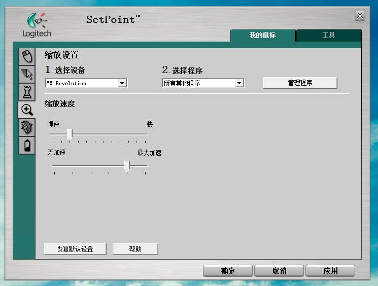Image resolution: width=378 pixels, height=286 pixels.
Task: Switch to the 工具 tab
Action: 329,35
